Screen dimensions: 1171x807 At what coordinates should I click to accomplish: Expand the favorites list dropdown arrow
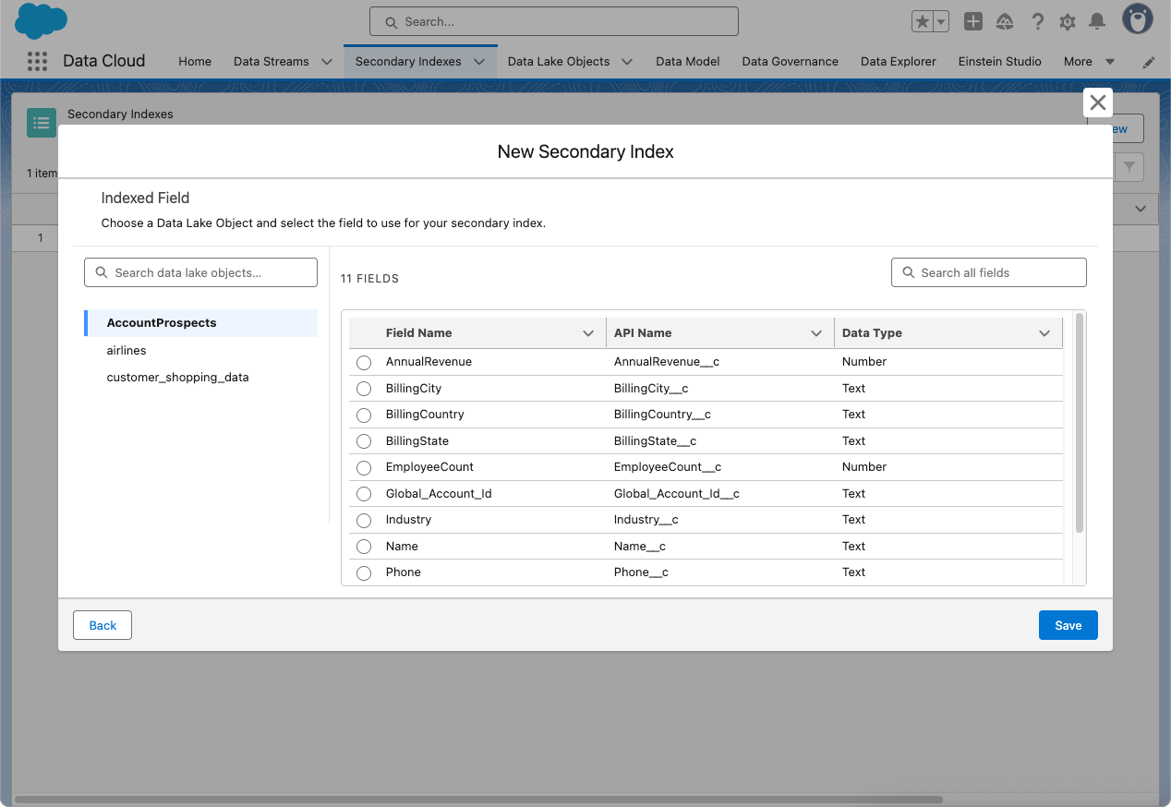941,21
